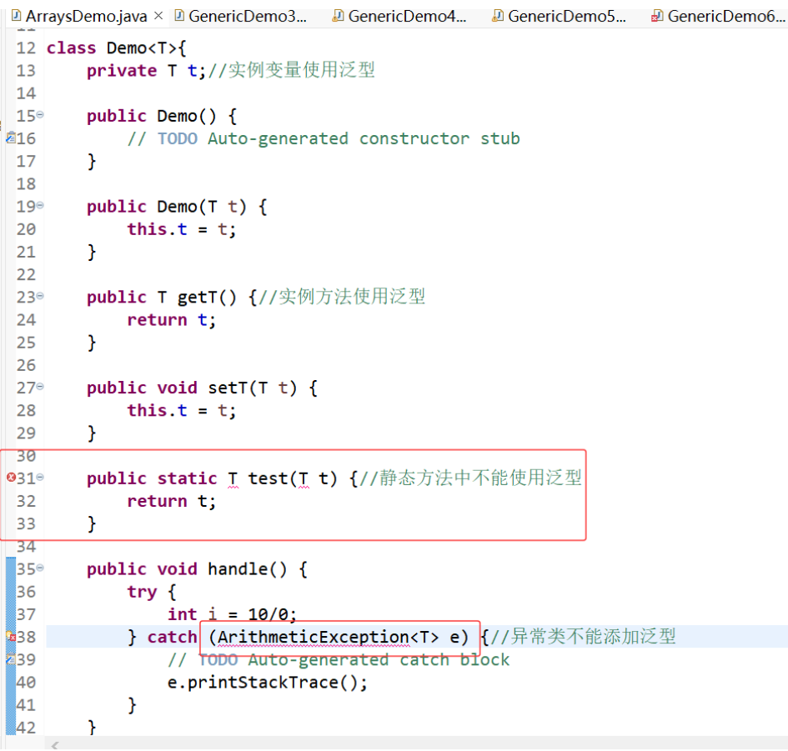Click the '//实例变量使用泛型' comment
This screenshot has height=751, width=788.
pos(292,70)
